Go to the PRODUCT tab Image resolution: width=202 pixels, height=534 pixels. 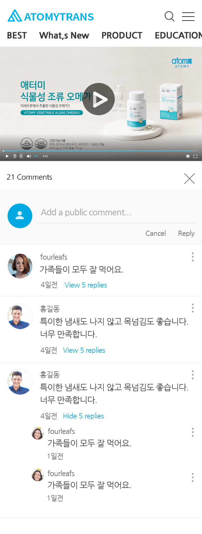(122, 35)
